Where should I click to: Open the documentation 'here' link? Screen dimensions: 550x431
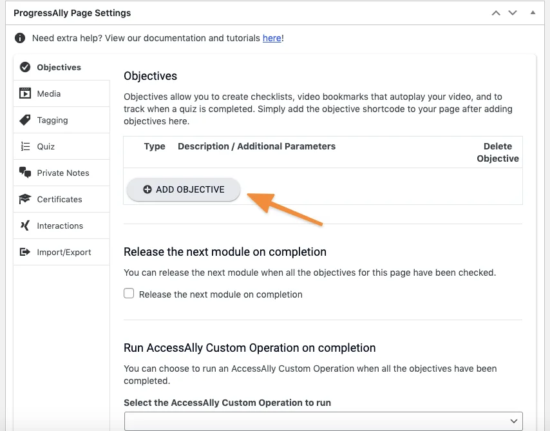pyautogui.click(x=272, y=38)
